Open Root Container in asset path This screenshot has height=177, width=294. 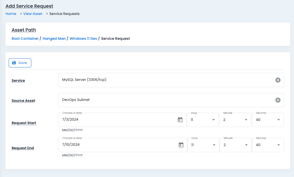pos(25,39)
